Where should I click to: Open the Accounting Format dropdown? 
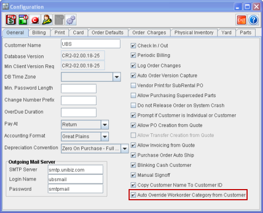105,137
